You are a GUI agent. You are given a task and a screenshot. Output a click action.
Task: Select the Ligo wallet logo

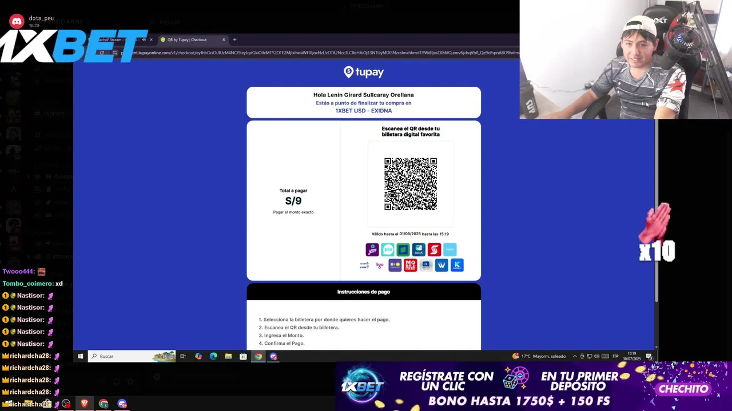tap(380, 265)
